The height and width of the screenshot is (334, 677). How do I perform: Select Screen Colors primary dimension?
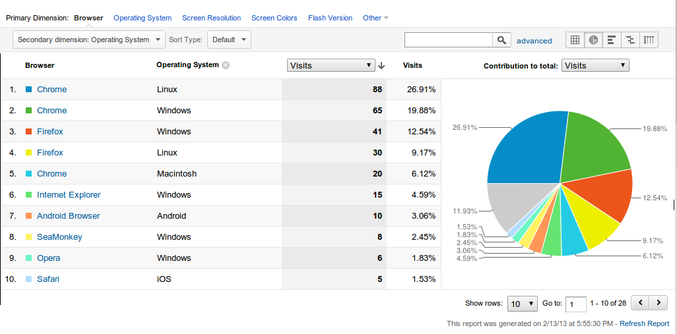pos(274,18)
